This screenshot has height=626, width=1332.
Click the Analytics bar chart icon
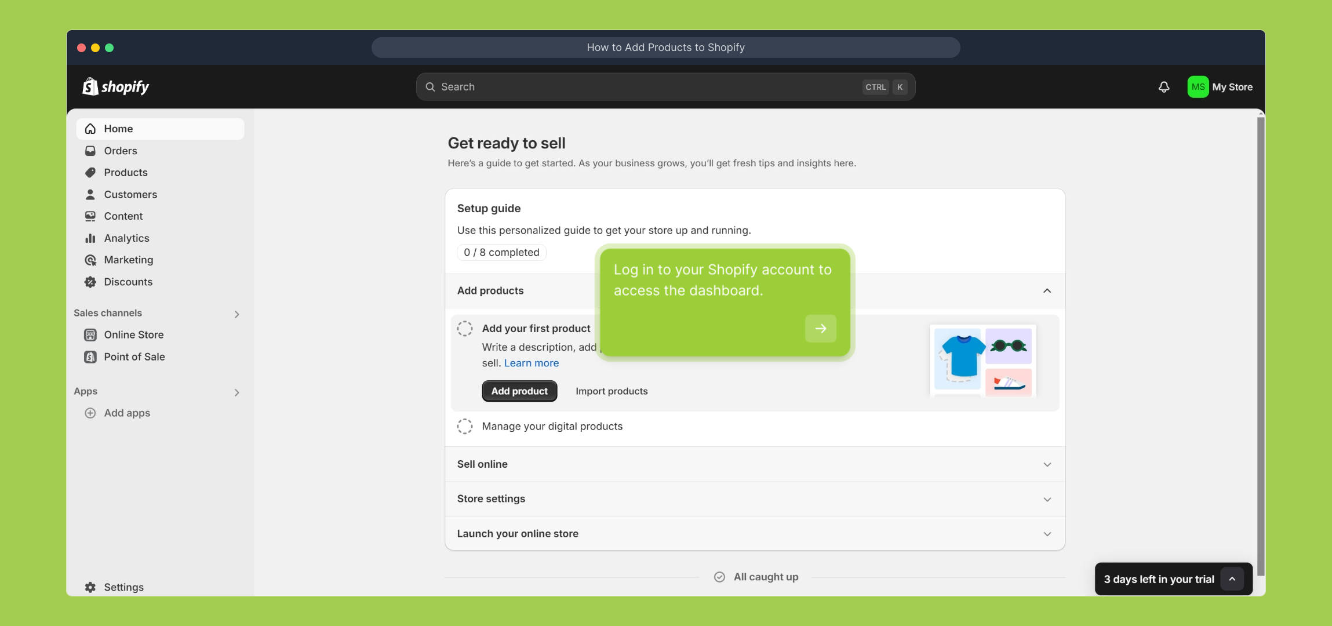[90, 238]
